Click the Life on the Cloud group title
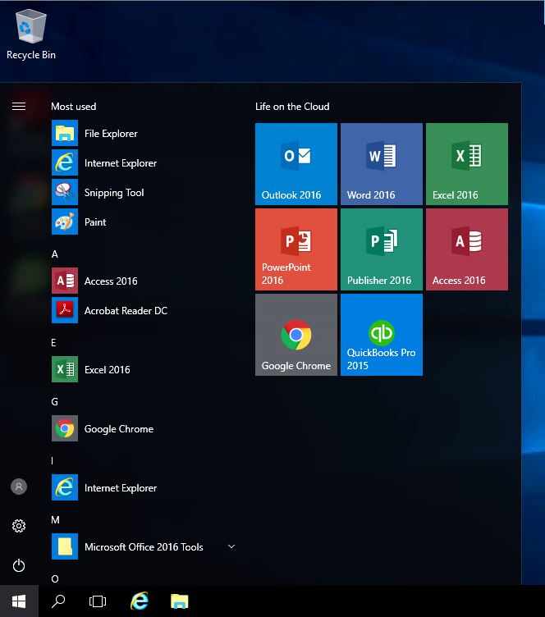Screen dimensions: 545x617 [292, 107]
